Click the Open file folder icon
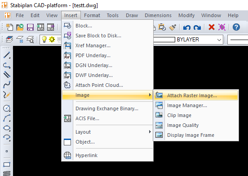The image size is (248, 176). 20,27
